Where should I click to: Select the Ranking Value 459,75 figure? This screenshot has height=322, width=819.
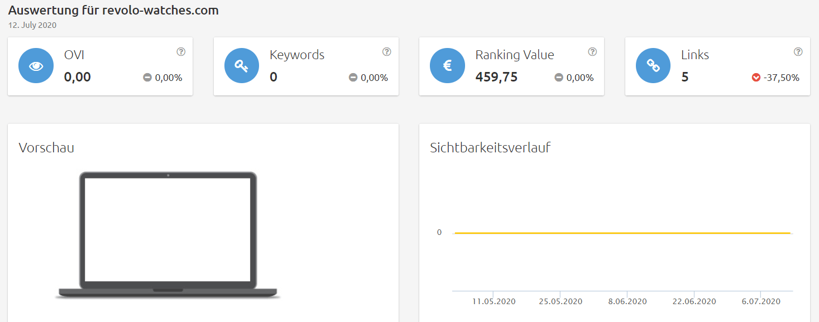click(x=496, y=77)
